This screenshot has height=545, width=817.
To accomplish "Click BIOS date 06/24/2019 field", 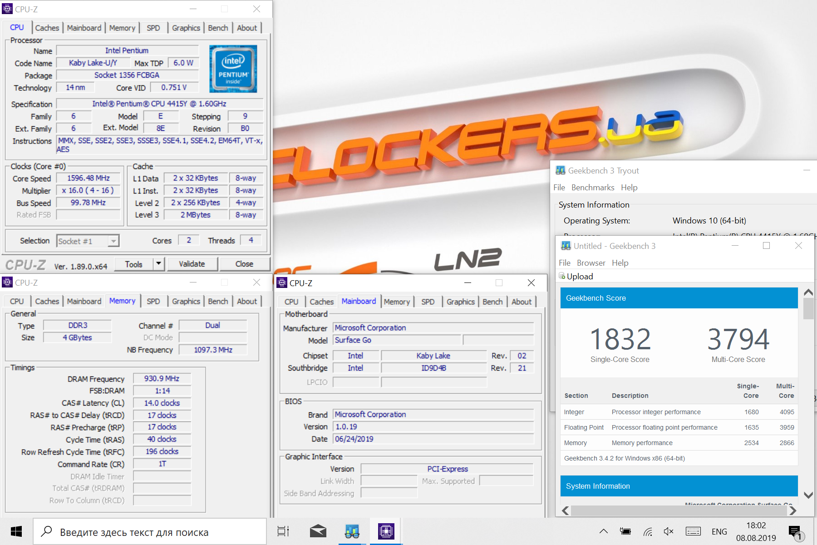I will (x=433, y=439).
